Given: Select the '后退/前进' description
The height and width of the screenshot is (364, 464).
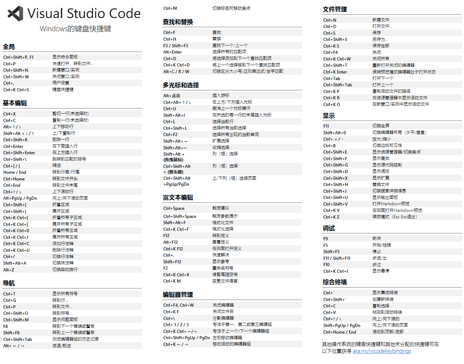Looking at the screenshot, I should [x=62, y=346].
